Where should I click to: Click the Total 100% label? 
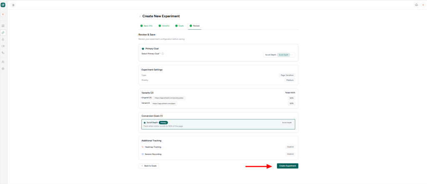pyautogui.click(x=290, y=93)
